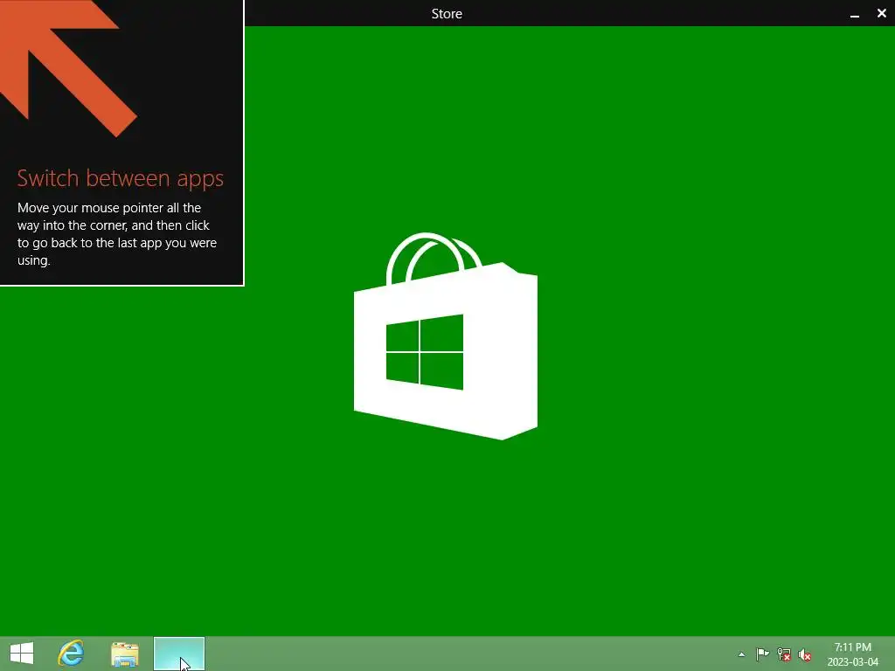Close the Store window

pos(881,13)
